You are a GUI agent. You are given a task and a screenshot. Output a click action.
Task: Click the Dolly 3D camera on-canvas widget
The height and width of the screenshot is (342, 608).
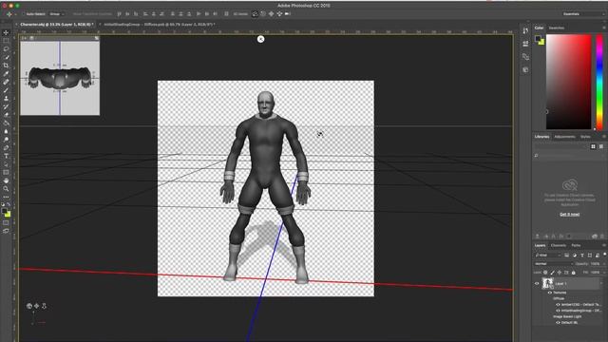pos(44,306)
